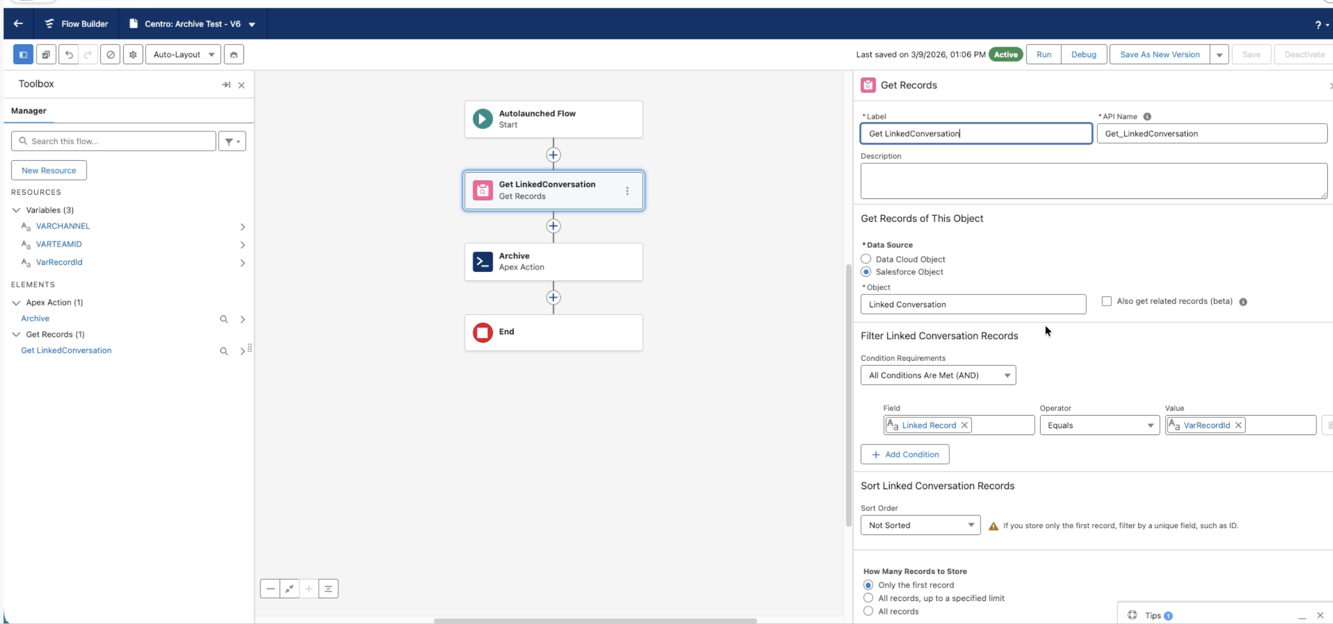Open the Archive element link
Screen dimensions: 1333x624
pos(35,318)
